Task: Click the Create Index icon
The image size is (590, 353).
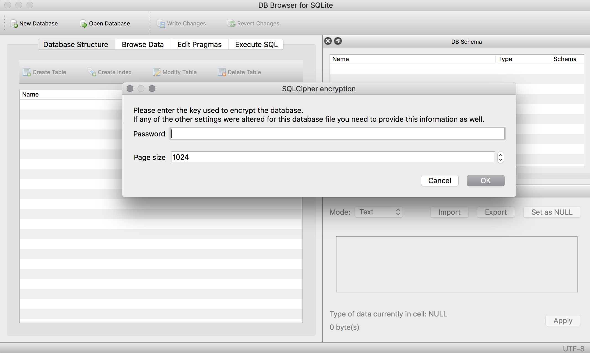Action: [92, 72]
